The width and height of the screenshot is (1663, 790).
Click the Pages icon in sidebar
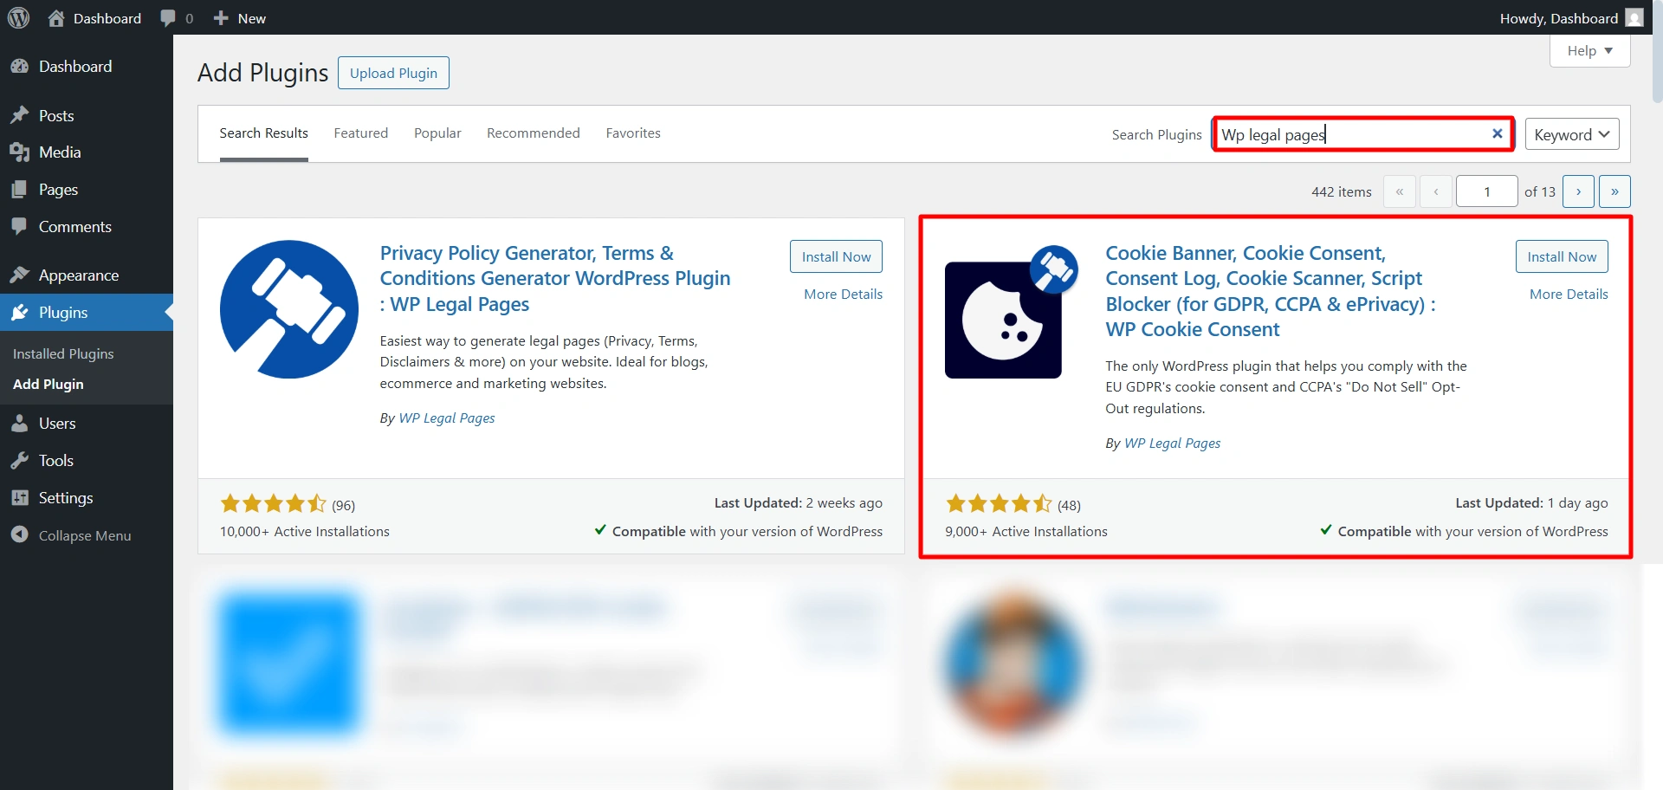[20, 190]
